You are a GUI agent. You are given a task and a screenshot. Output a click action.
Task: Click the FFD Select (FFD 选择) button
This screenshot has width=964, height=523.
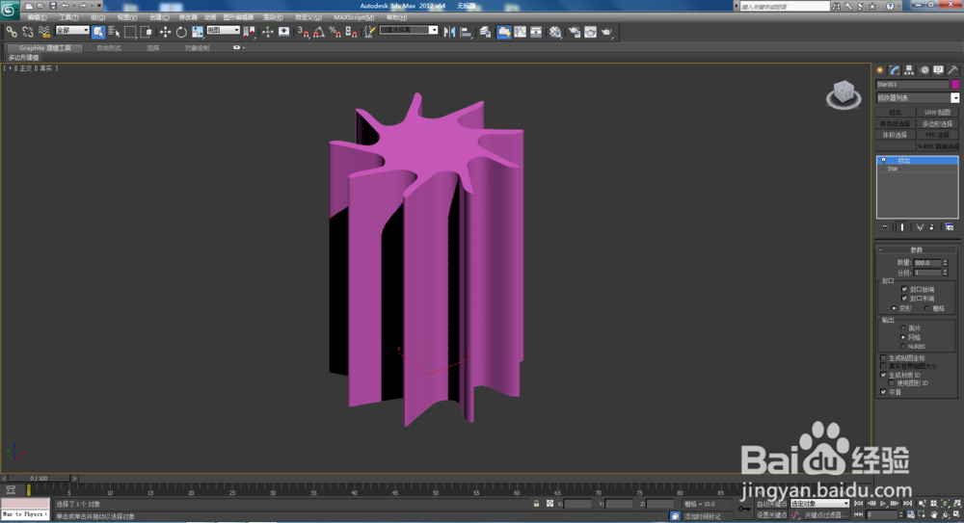(x=938, y=135)
